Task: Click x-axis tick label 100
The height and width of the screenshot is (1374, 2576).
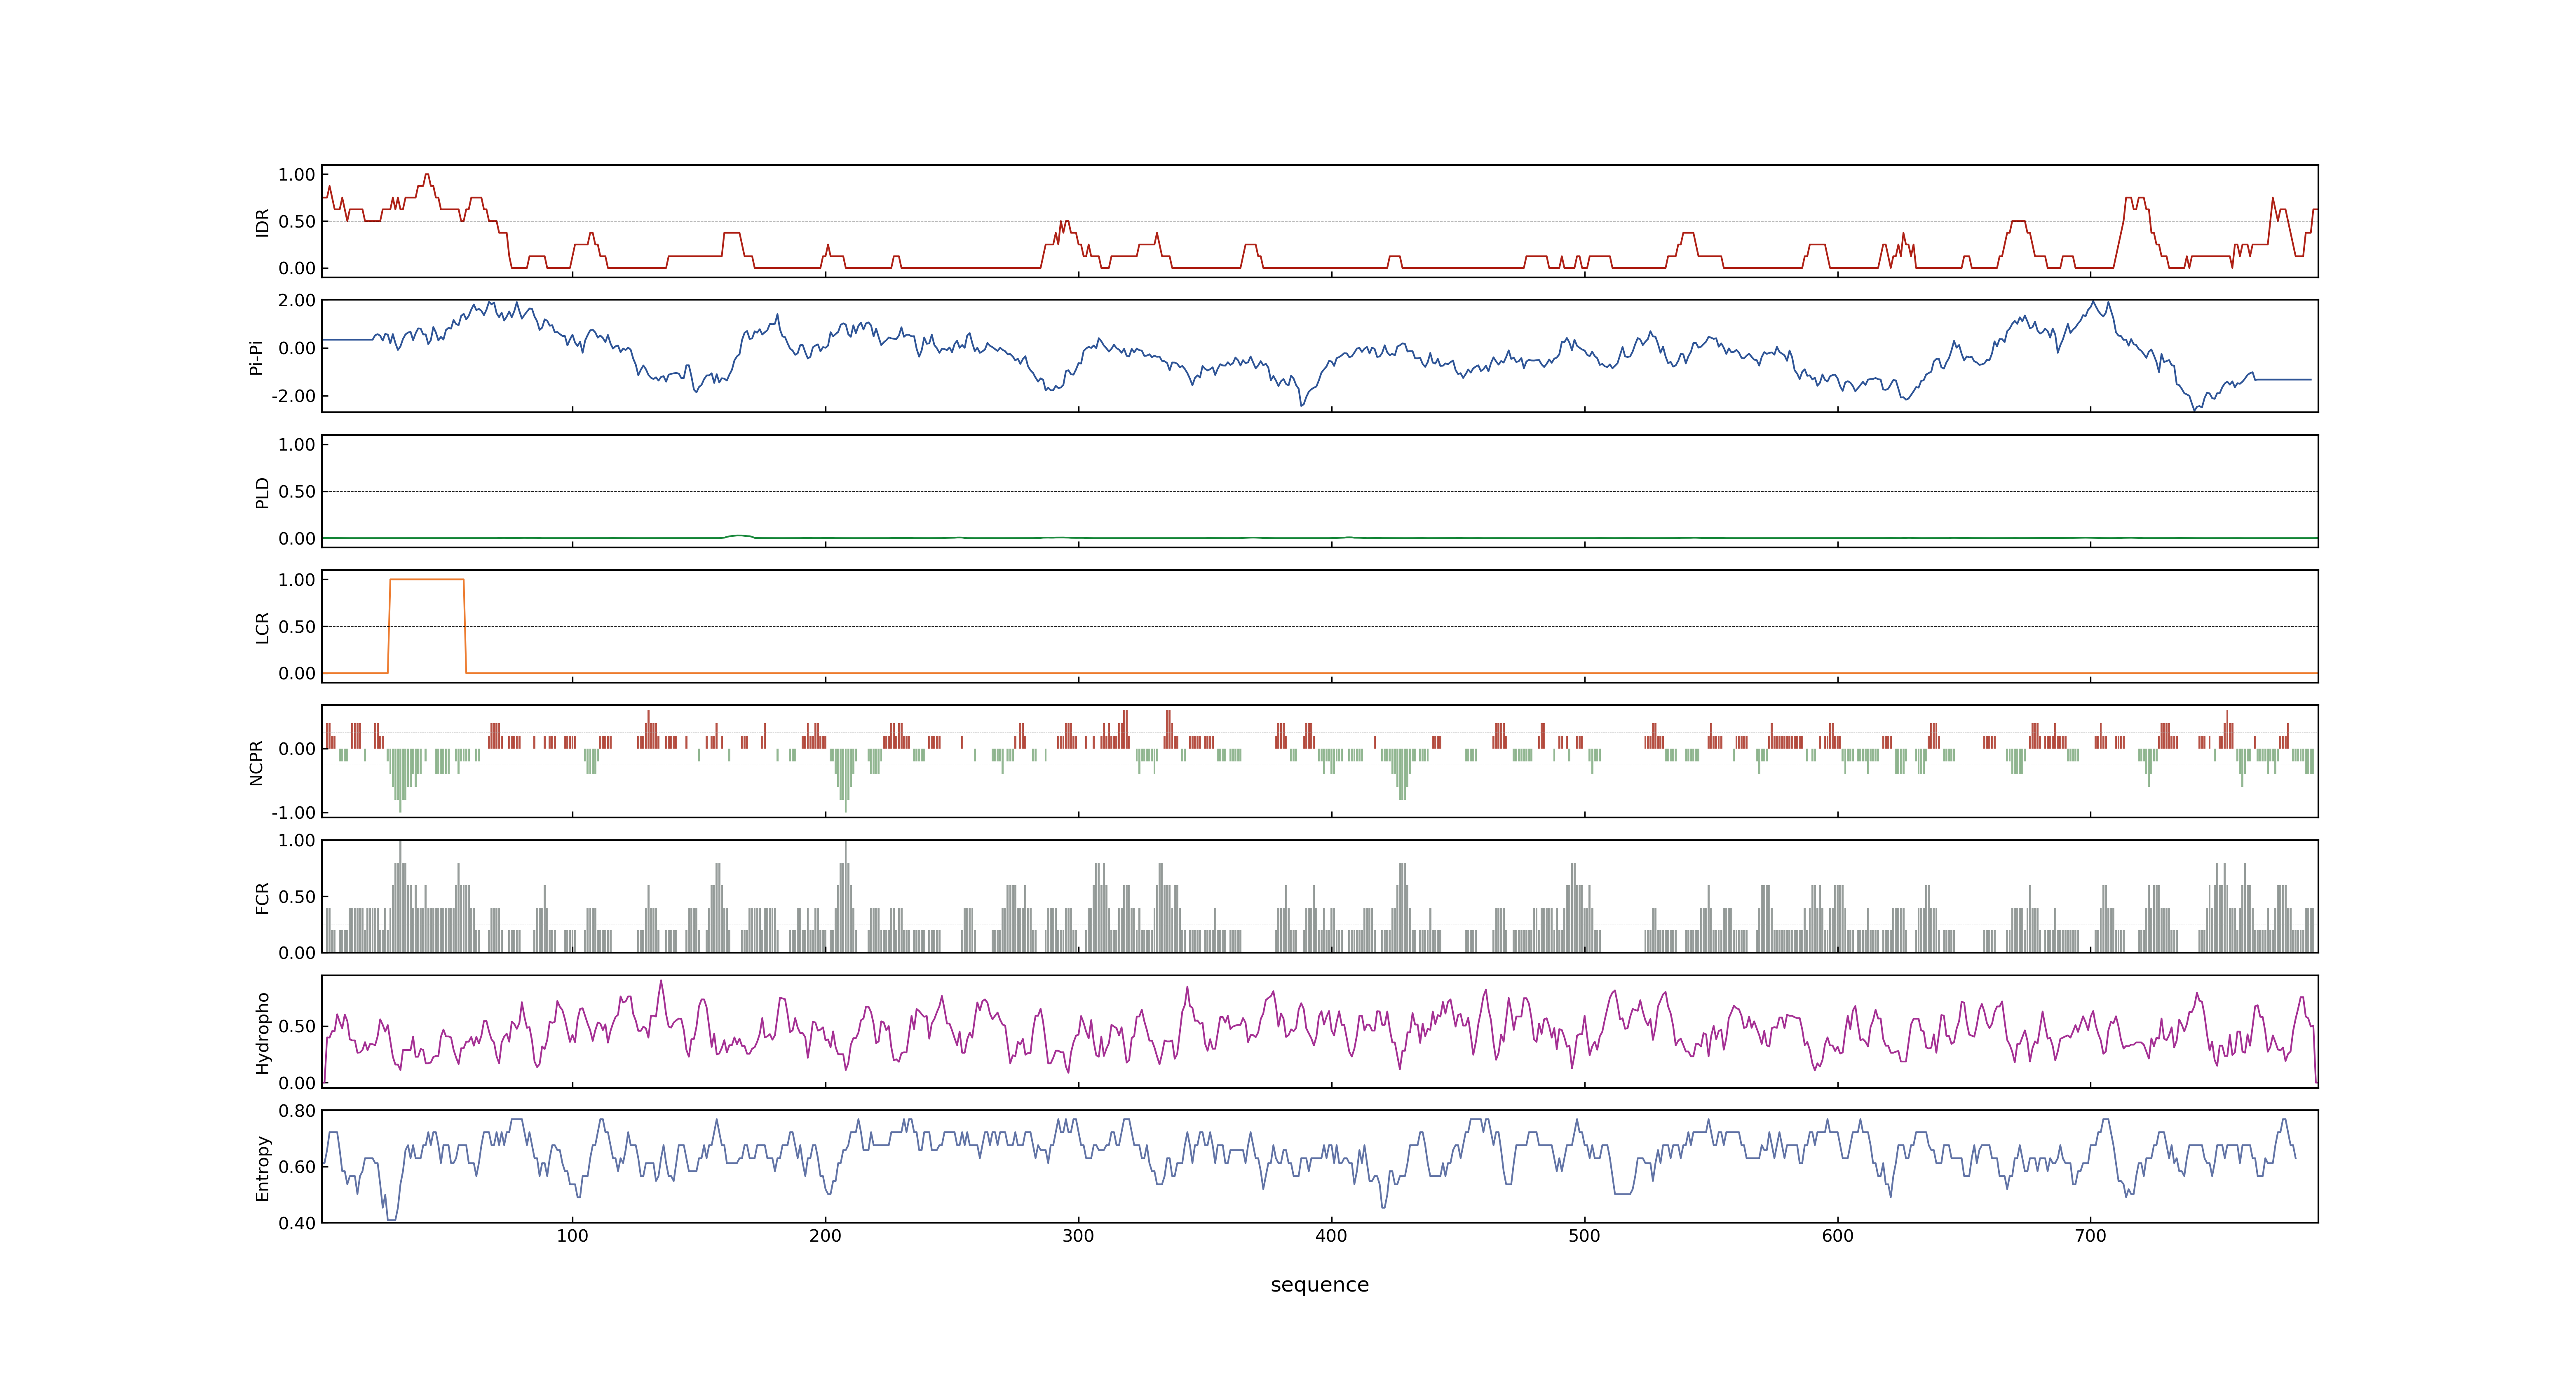Action: pos(572,1236)
